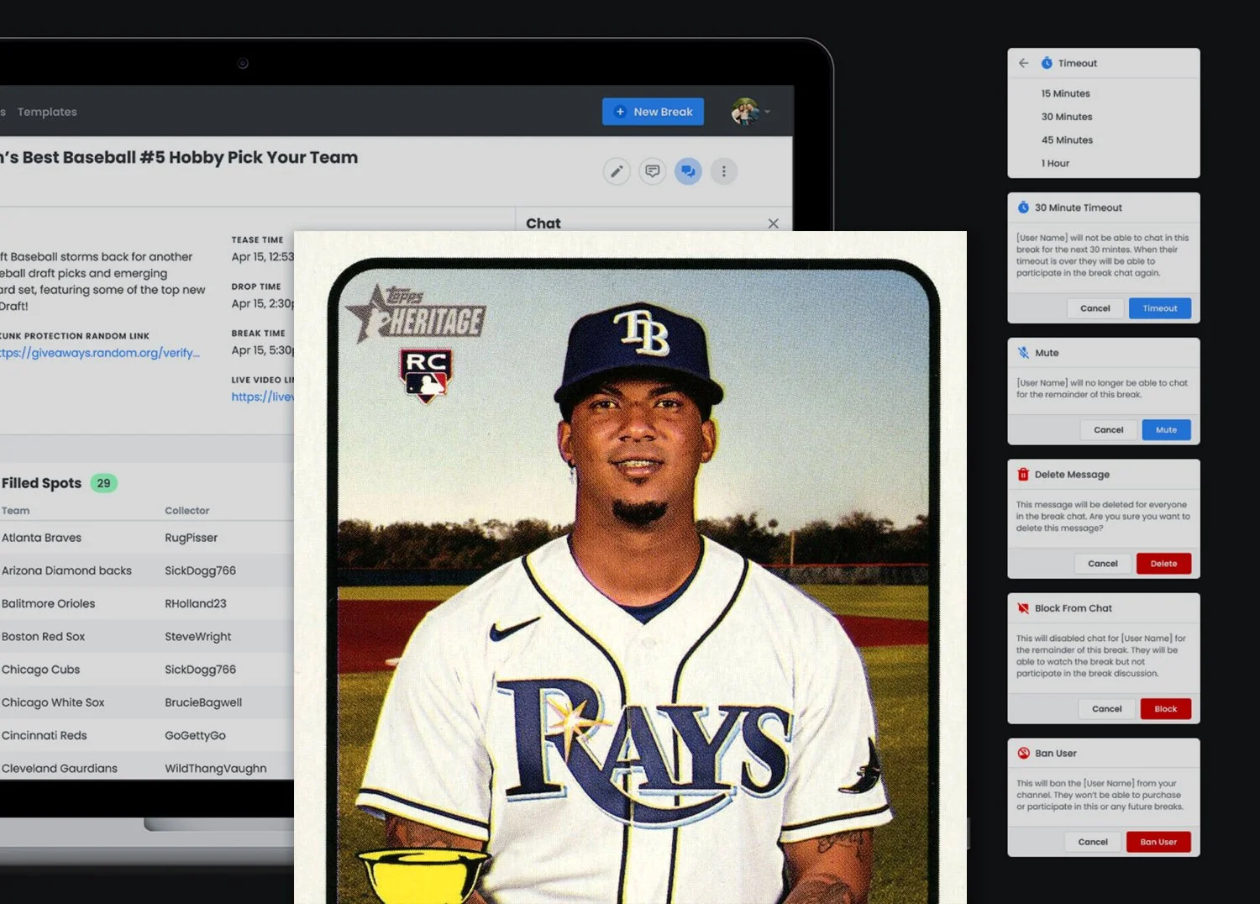Click the New Break button
Viewport: 1260px width, 904px height.
pyautogui.click(x=654, y=112)
